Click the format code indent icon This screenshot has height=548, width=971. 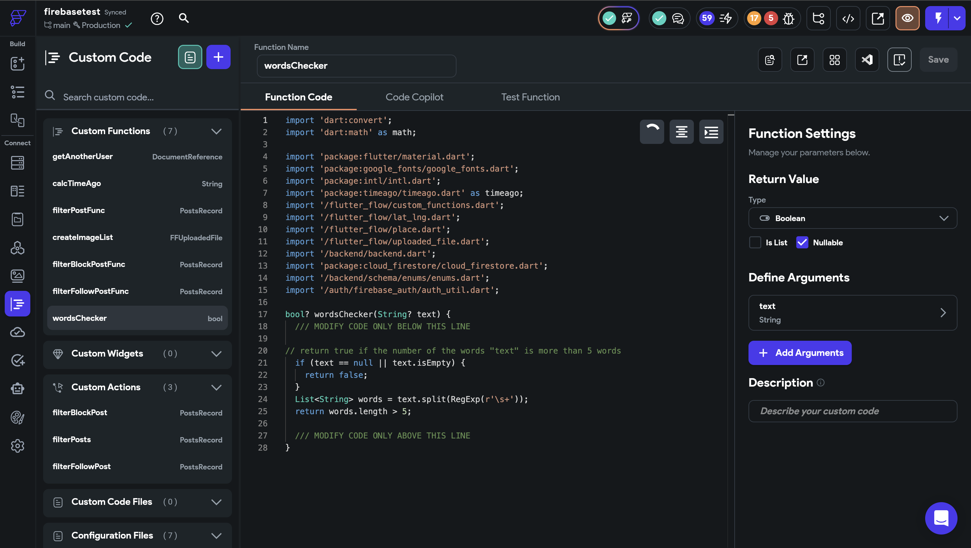pos(711,132)
